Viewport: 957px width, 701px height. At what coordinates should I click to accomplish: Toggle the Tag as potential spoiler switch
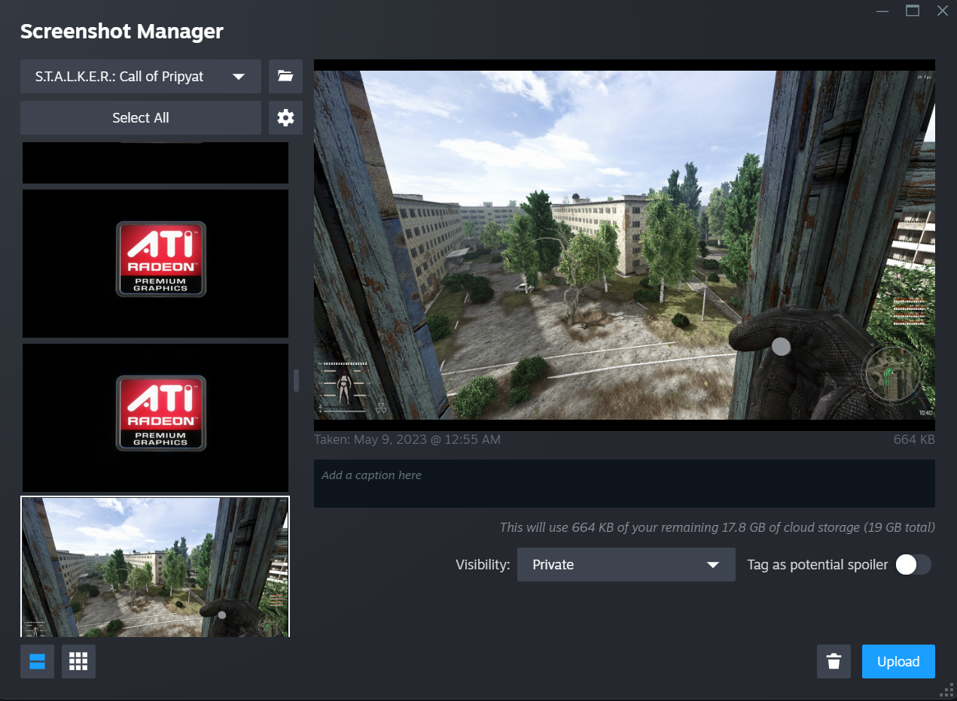[913, 565]
